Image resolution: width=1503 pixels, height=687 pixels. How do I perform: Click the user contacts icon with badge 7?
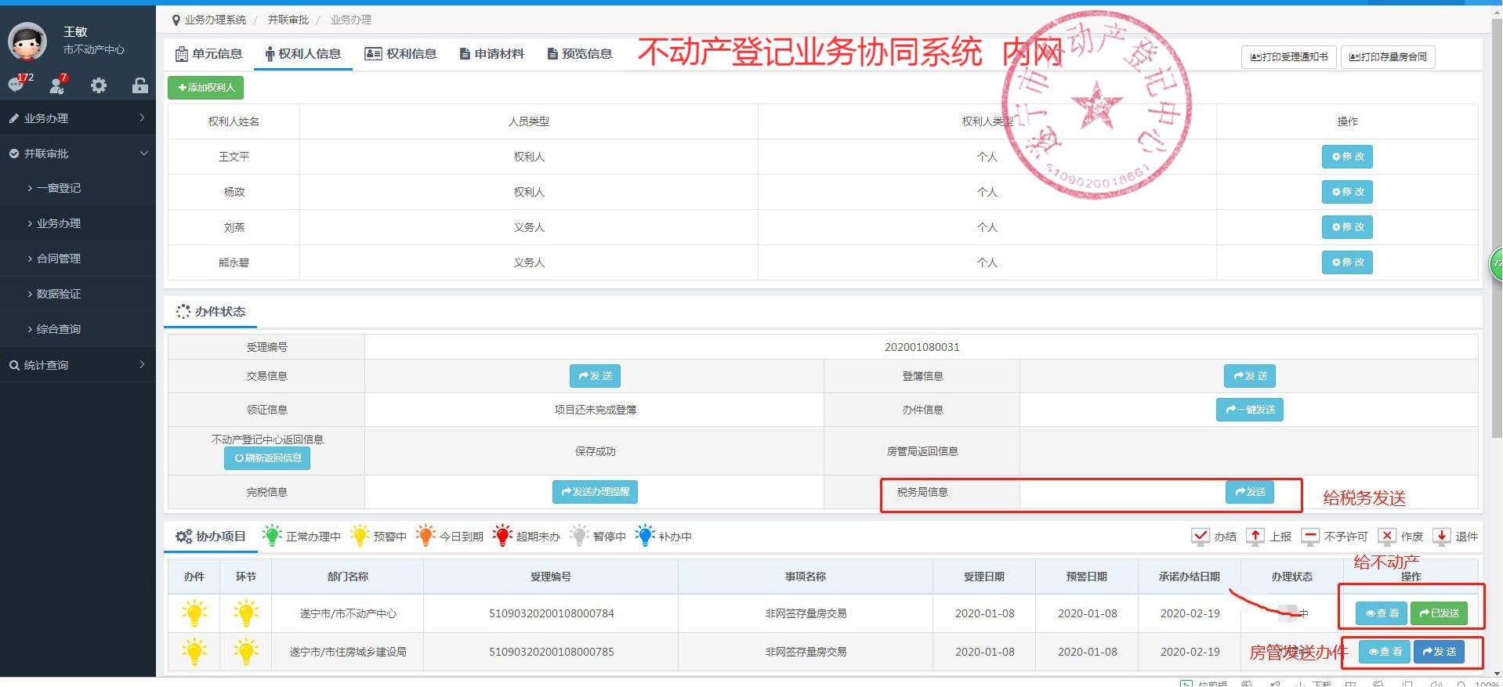57,85
